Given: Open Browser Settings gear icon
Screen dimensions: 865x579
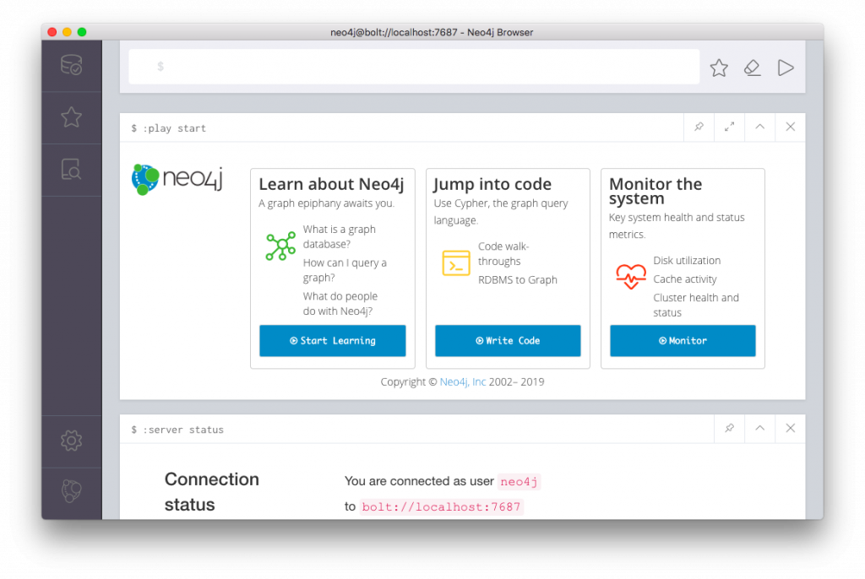Looking at the screenshot, I should pos(72,440).
